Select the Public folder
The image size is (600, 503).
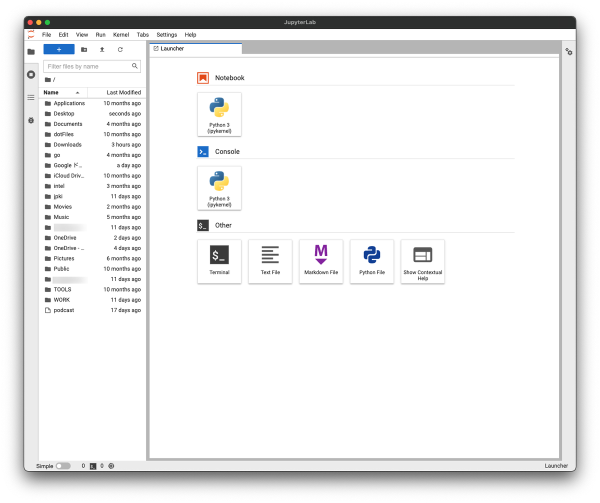pos(92,268)
